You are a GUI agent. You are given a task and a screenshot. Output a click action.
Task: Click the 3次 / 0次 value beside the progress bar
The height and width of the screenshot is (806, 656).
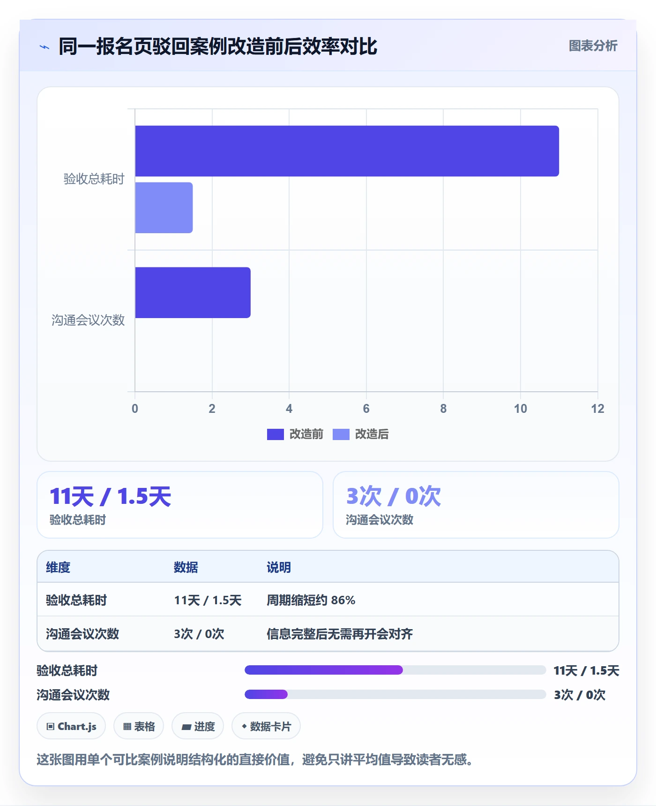580,695
